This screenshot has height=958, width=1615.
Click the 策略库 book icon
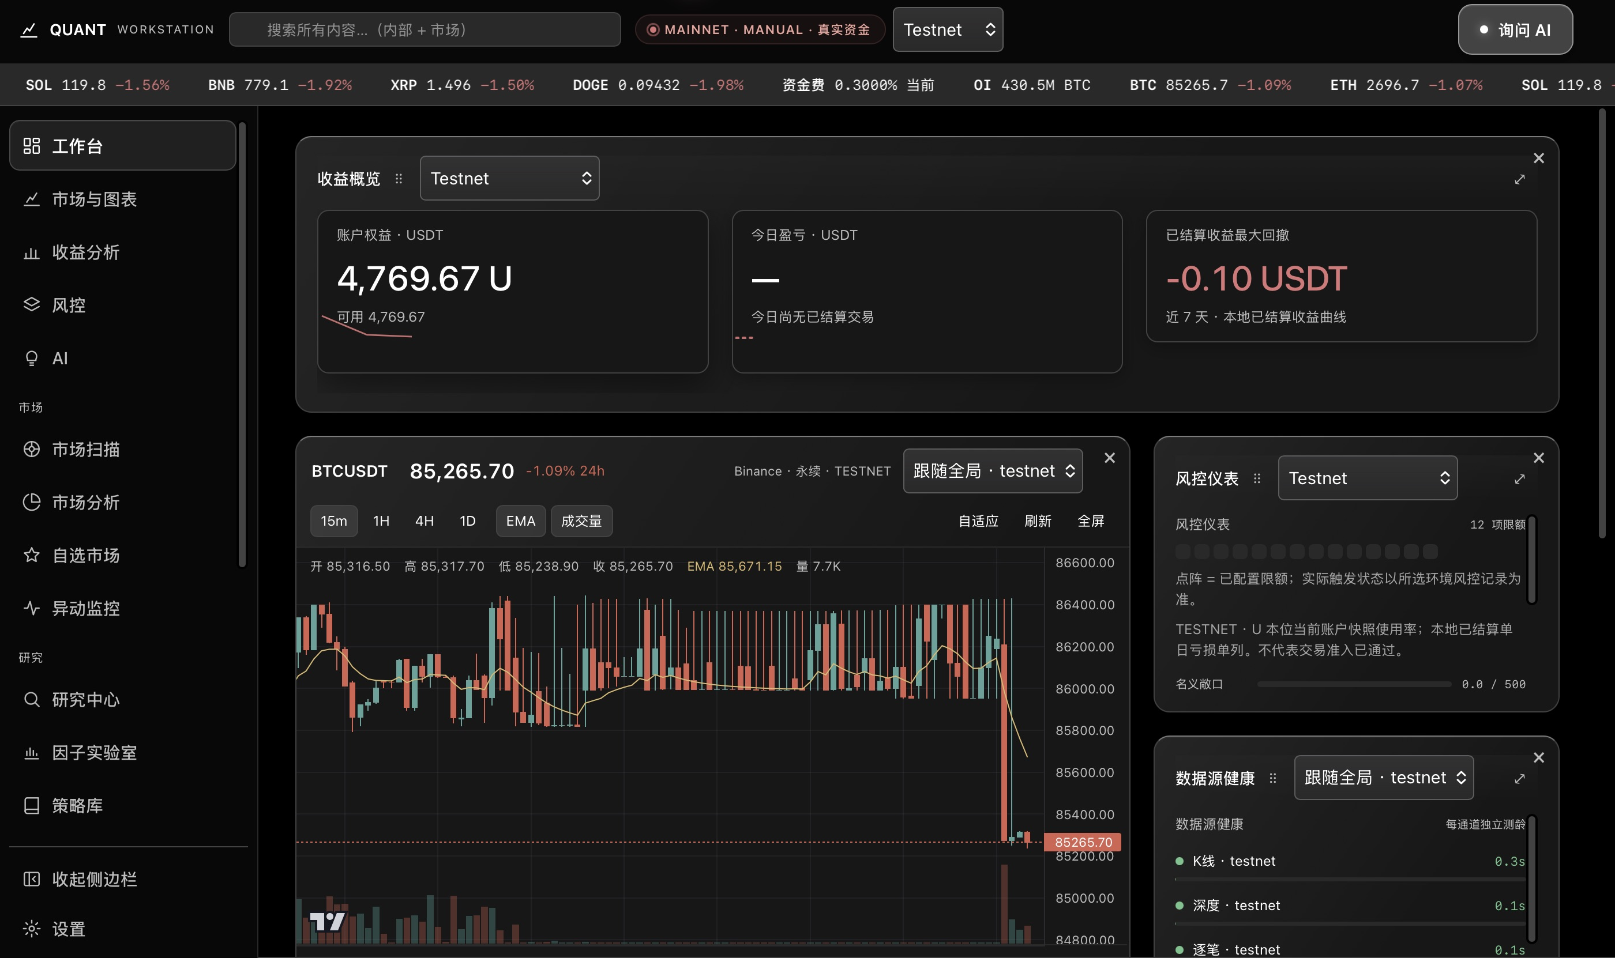(32, 806)
